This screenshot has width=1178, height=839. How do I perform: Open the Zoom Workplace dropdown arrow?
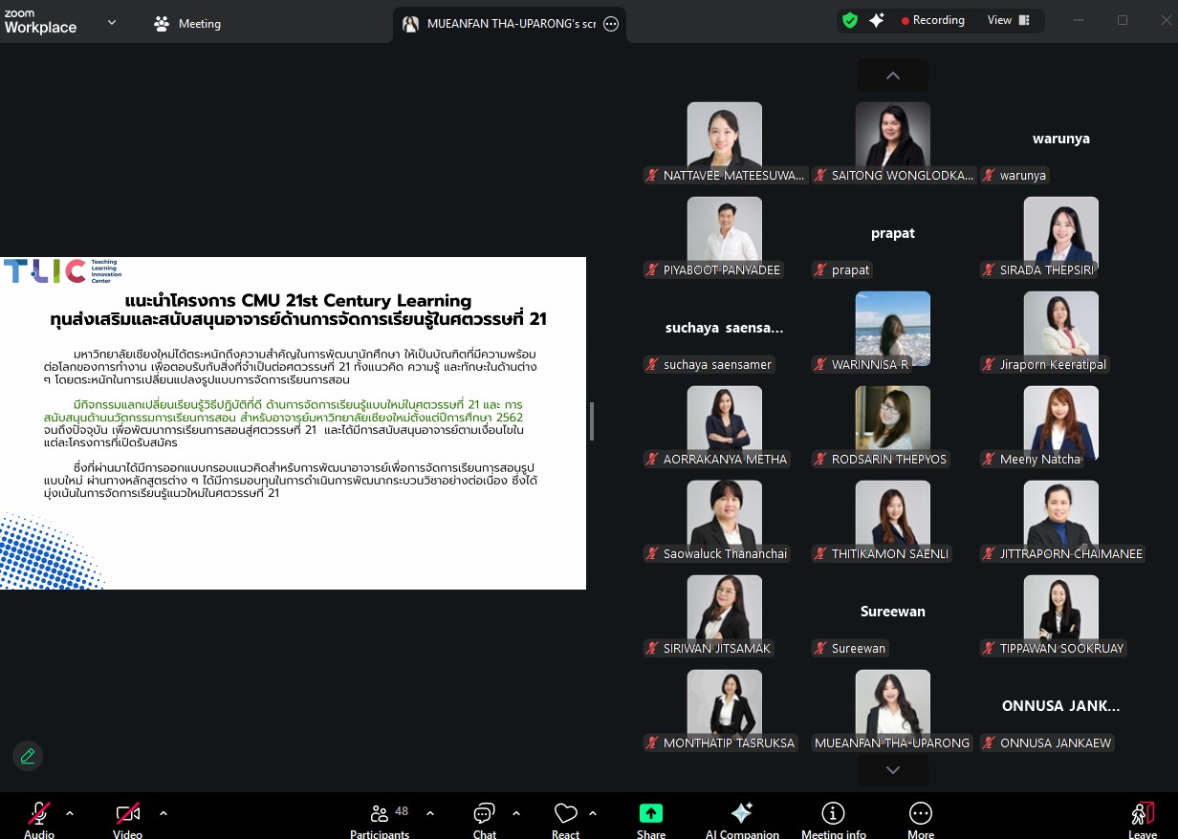click(x=112, y=23)
